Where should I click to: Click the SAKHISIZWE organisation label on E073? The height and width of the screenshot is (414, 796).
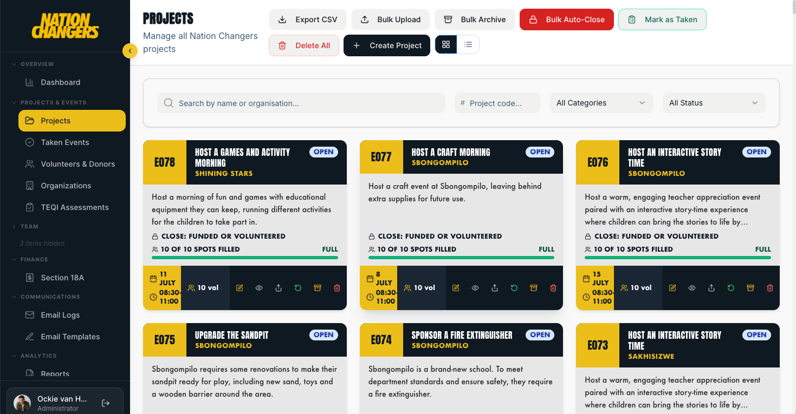tap(651, 357)
